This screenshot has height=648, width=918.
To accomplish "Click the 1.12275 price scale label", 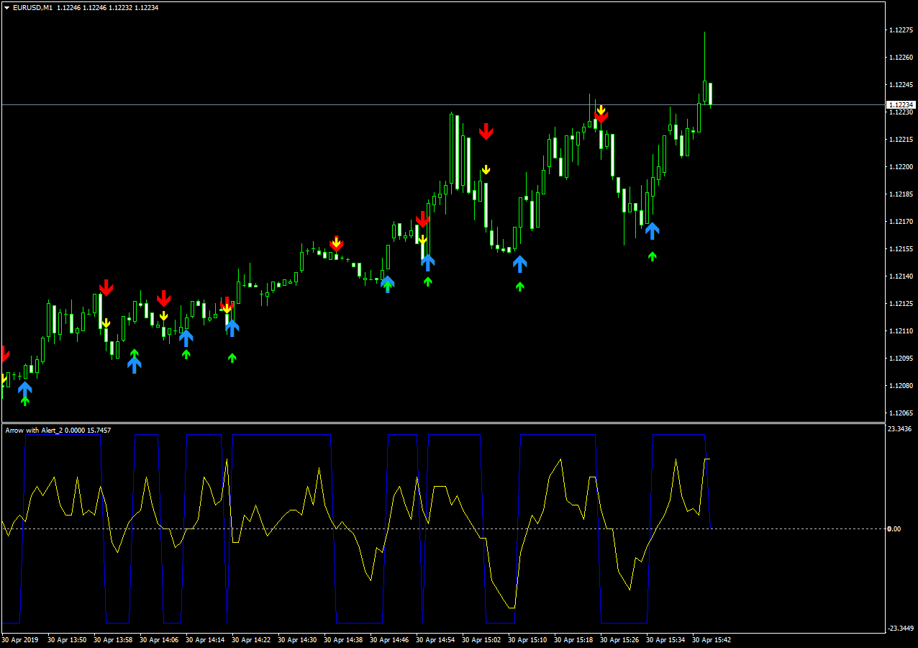I will [901, 30].
